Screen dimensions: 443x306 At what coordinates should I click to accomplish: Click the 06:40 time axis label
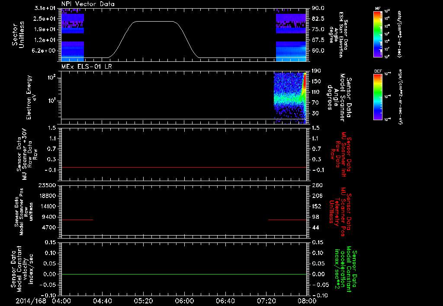click(225, 301)
